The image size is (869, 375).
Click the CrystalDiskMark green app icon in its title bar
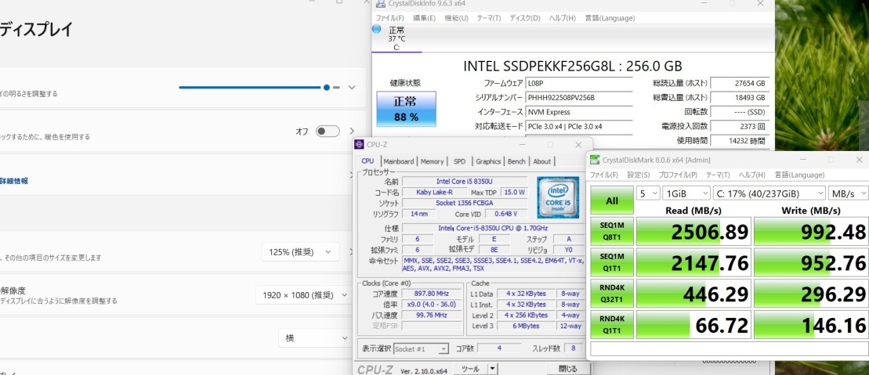594,160
